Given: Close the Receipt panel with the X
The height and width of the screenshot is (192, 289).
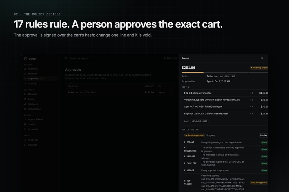Looking at the screenshot, I should coord(262,58).
